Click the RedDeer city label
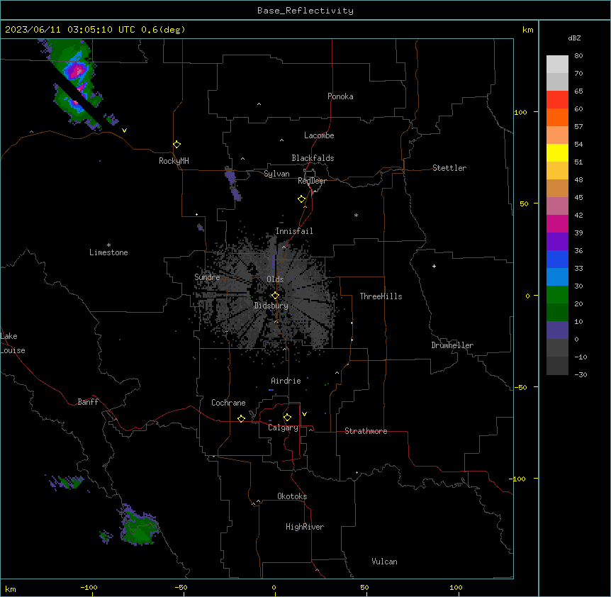The height and width of the screenshot is (597, 611). (x=312, y=181)
